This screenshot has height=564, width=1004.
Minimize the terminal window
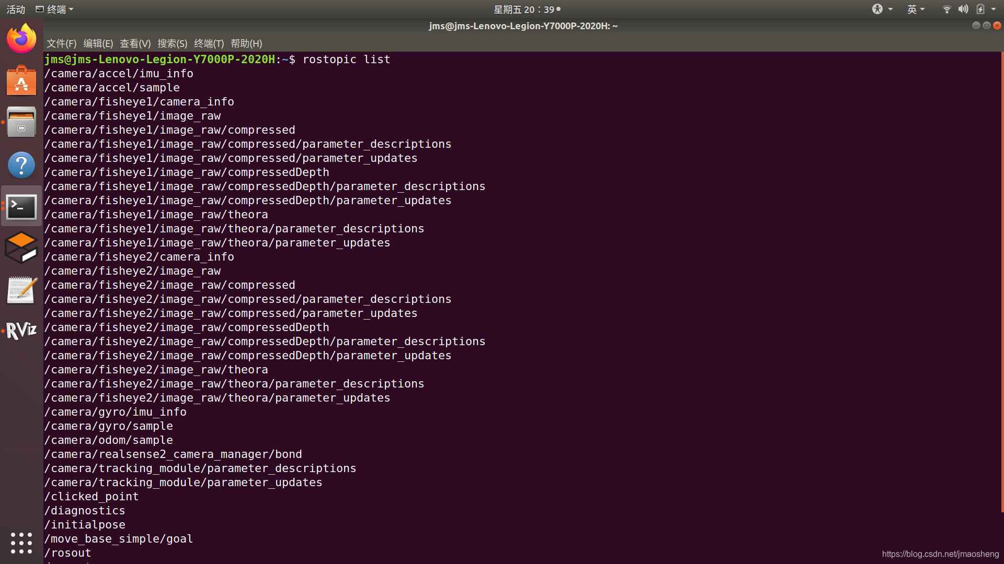[976, 25]
